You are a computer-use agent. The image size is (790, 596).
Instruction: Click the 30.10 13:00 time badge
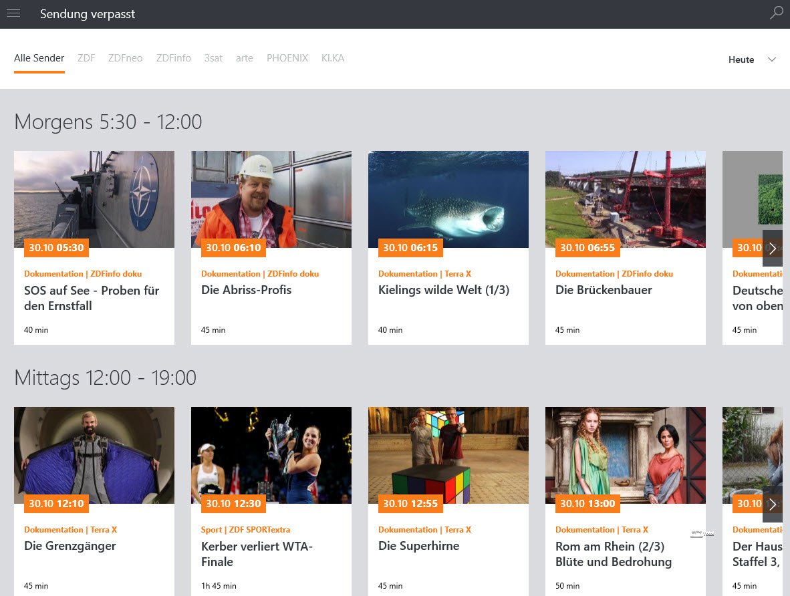tap(587, 504)
